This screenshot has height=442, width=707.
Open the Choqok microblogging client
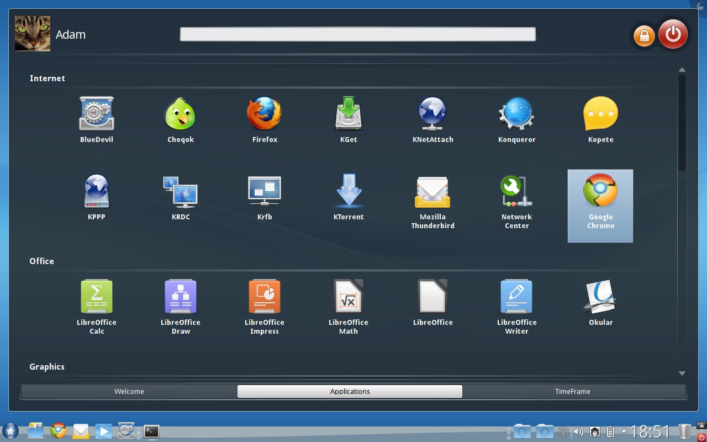coord(181,120)
